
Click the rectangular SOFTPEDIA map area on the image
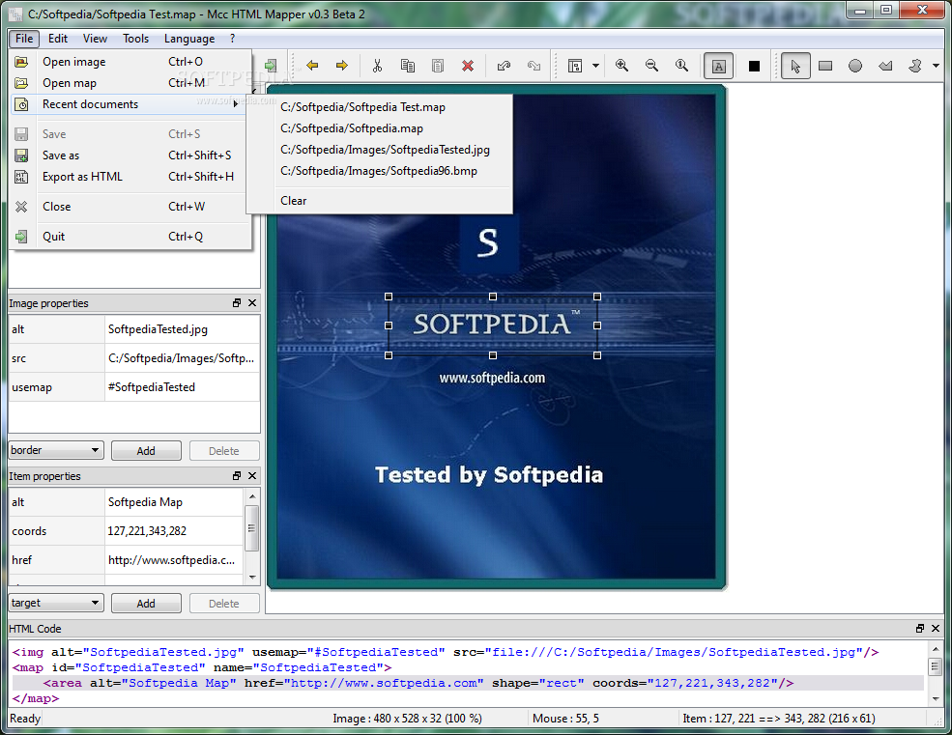(492, 325)
